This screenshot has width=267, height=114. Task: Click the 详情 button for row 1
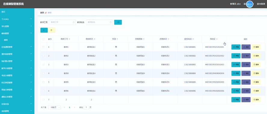click(236, 47)
